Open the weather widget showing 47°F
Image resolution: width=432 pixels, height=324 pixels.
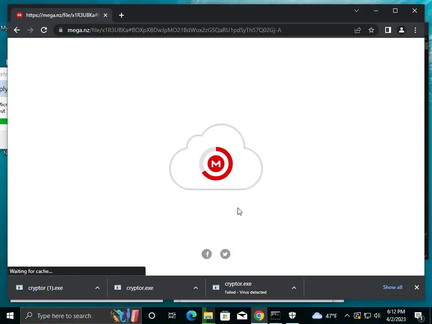click(324, 316)
